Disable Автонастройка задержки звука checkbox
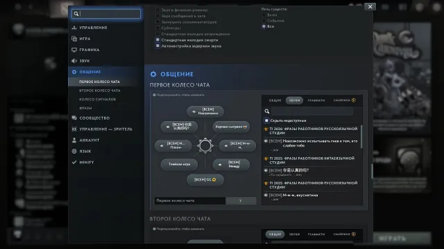The height and width of the screenshot is (249, 444). click(x=157, y=46)
